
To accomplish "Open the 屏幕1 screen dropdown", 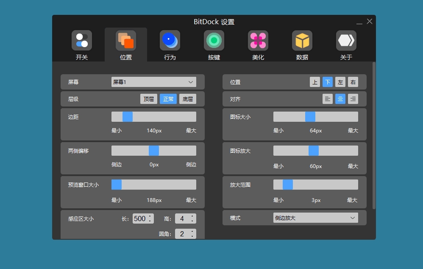I will [154, 82].
